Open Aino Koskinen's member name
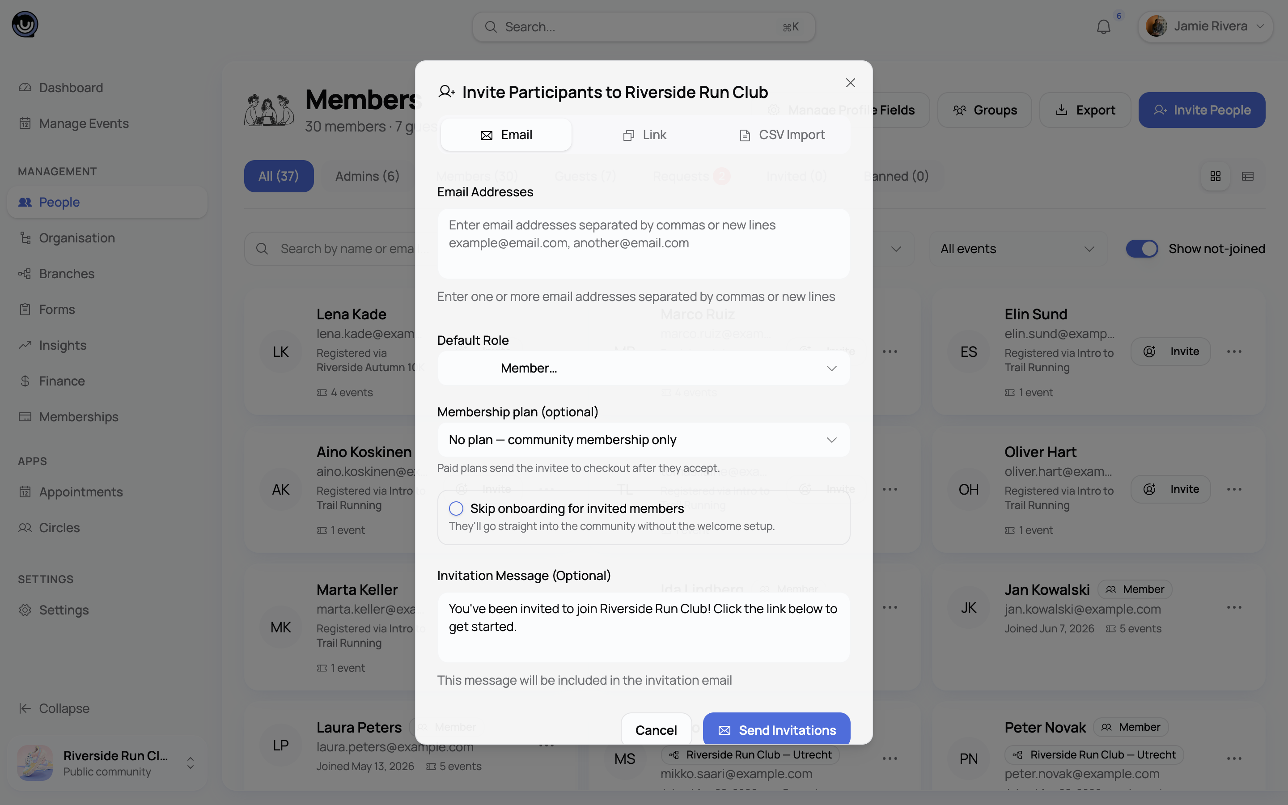This screenshot has height=805, width=1288. (x=364, y=452)
